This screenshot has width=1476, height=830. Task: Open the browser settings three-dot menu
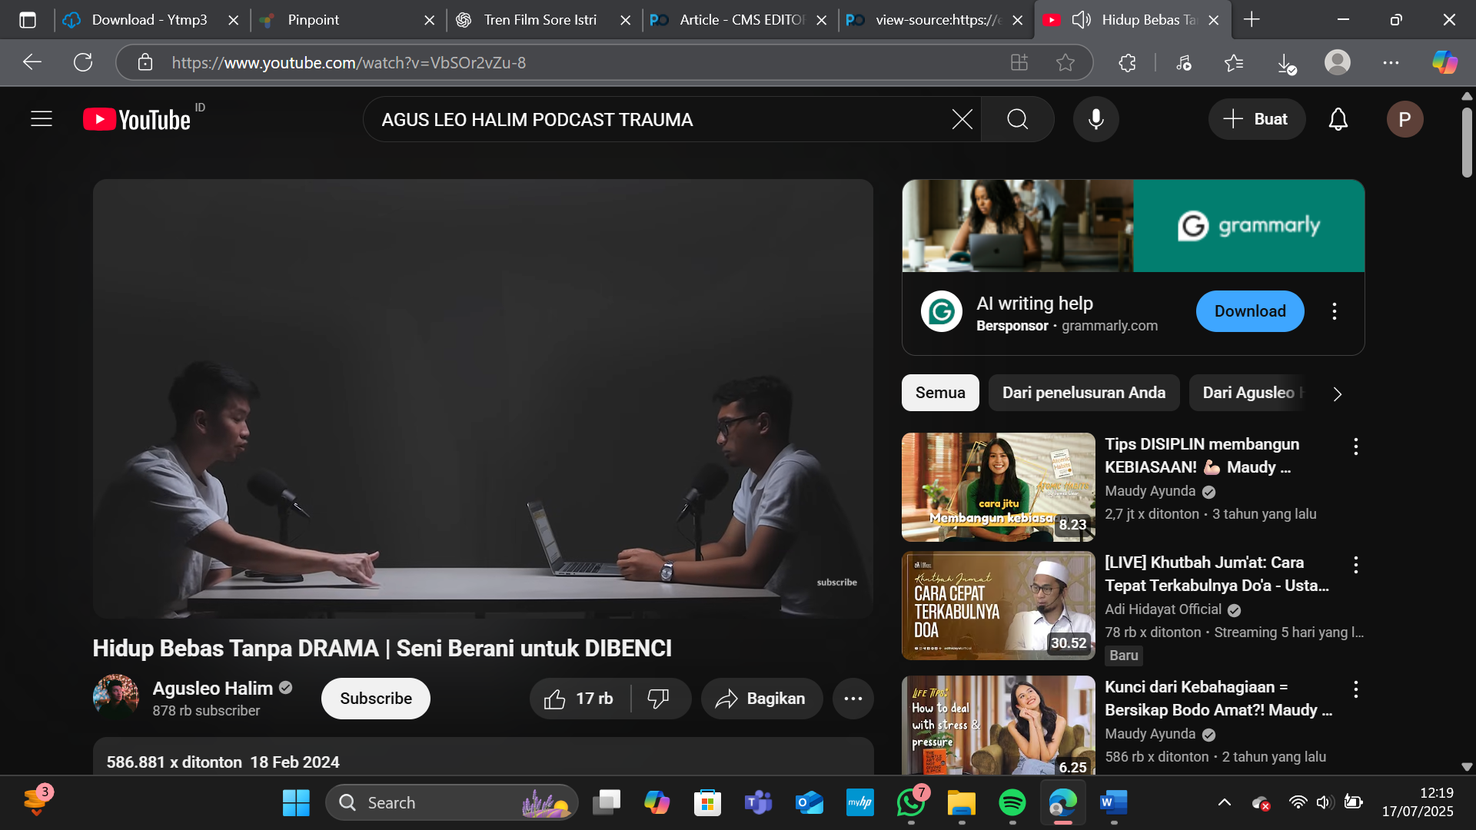pyautogui.click(x=1391, y=62)
